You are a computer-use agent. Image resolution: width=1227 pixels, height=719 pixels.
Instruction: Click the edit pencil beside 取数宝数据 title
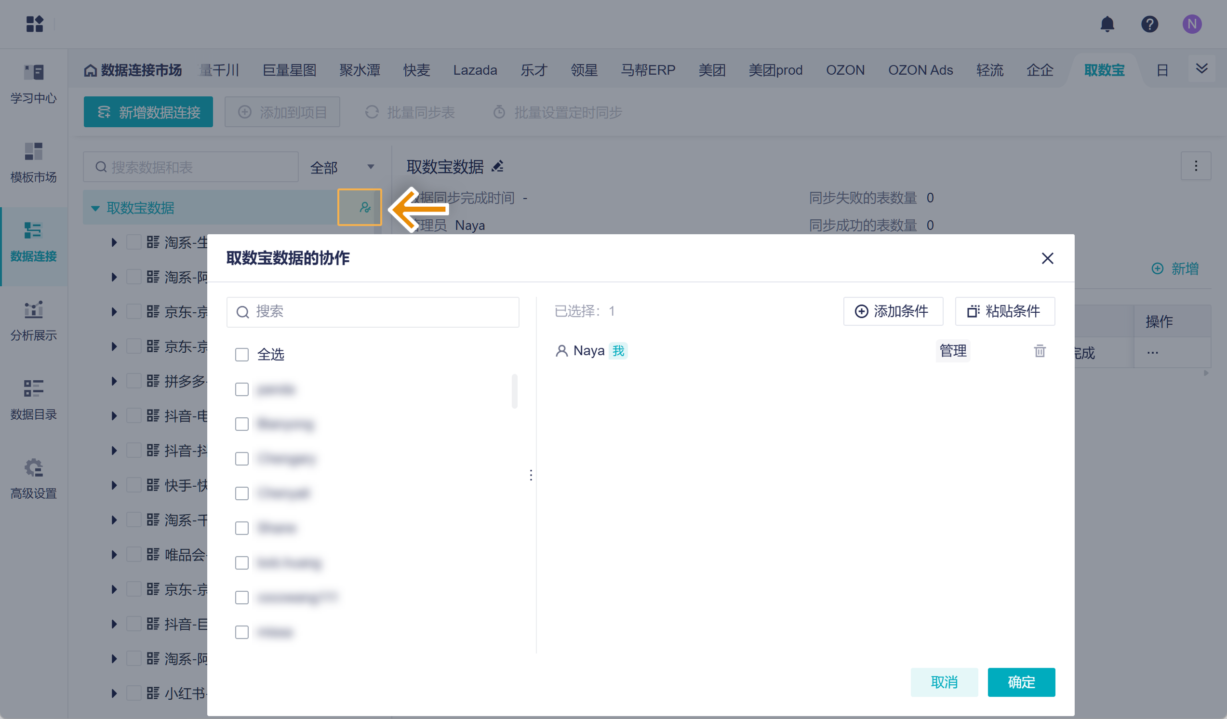pos(497,166)
